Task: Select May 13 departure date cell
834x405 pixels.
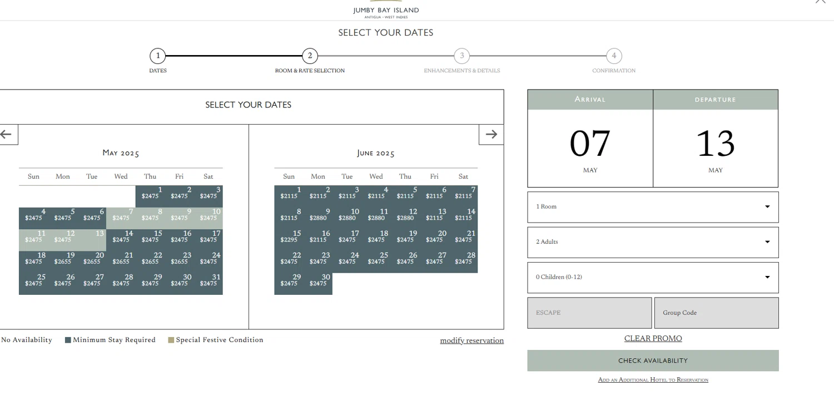Action: click(x=92, y=240)
